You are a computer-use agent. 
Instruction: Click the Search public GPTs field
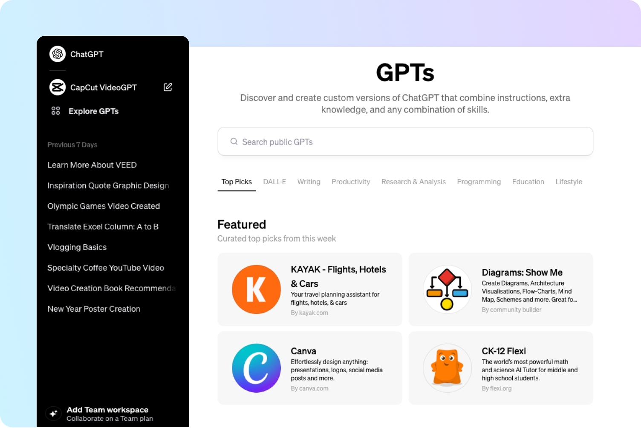tap(405, 141)
